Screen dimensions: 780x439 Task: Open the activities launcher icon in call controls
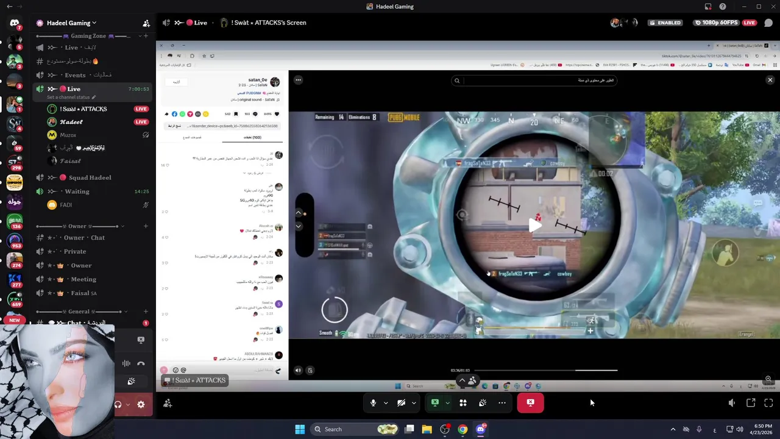(463, 403)
